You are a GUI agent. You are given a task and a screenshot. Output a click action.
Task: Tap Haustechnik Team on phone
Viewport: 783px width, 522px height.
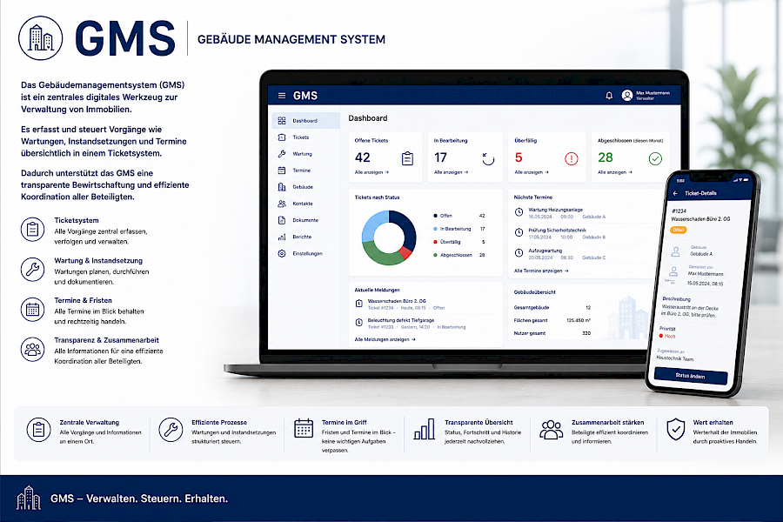tap(674, 358)
